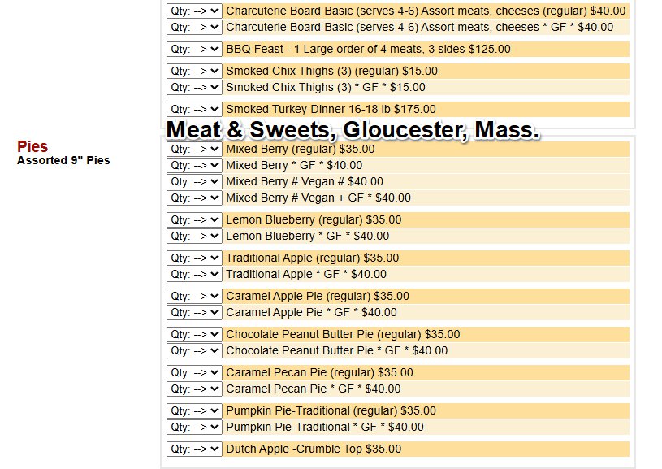Select quantity for Caramel Pecan Pie regular

click(194, 373)
